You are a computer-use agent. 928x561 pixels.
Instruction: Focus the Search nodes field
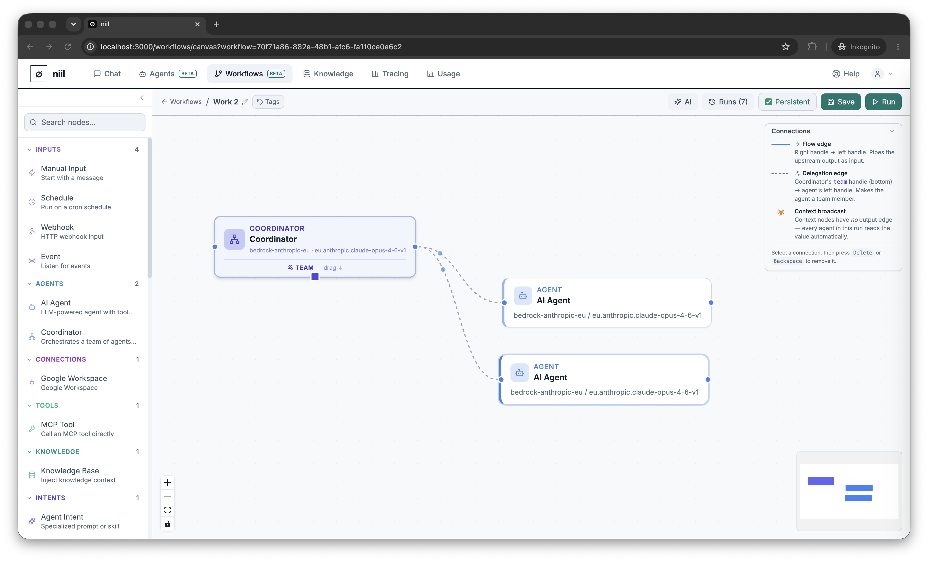pyautogui.click(x=85, y=122)
